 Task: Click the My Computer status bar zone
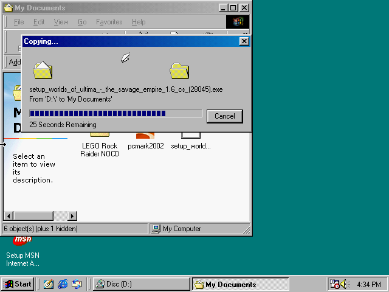[x=199, y=229]
